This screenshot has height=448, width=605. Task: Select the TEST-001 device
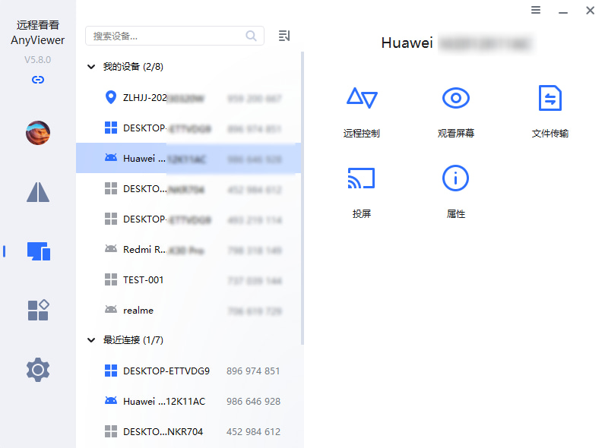[x=188, y=280]
